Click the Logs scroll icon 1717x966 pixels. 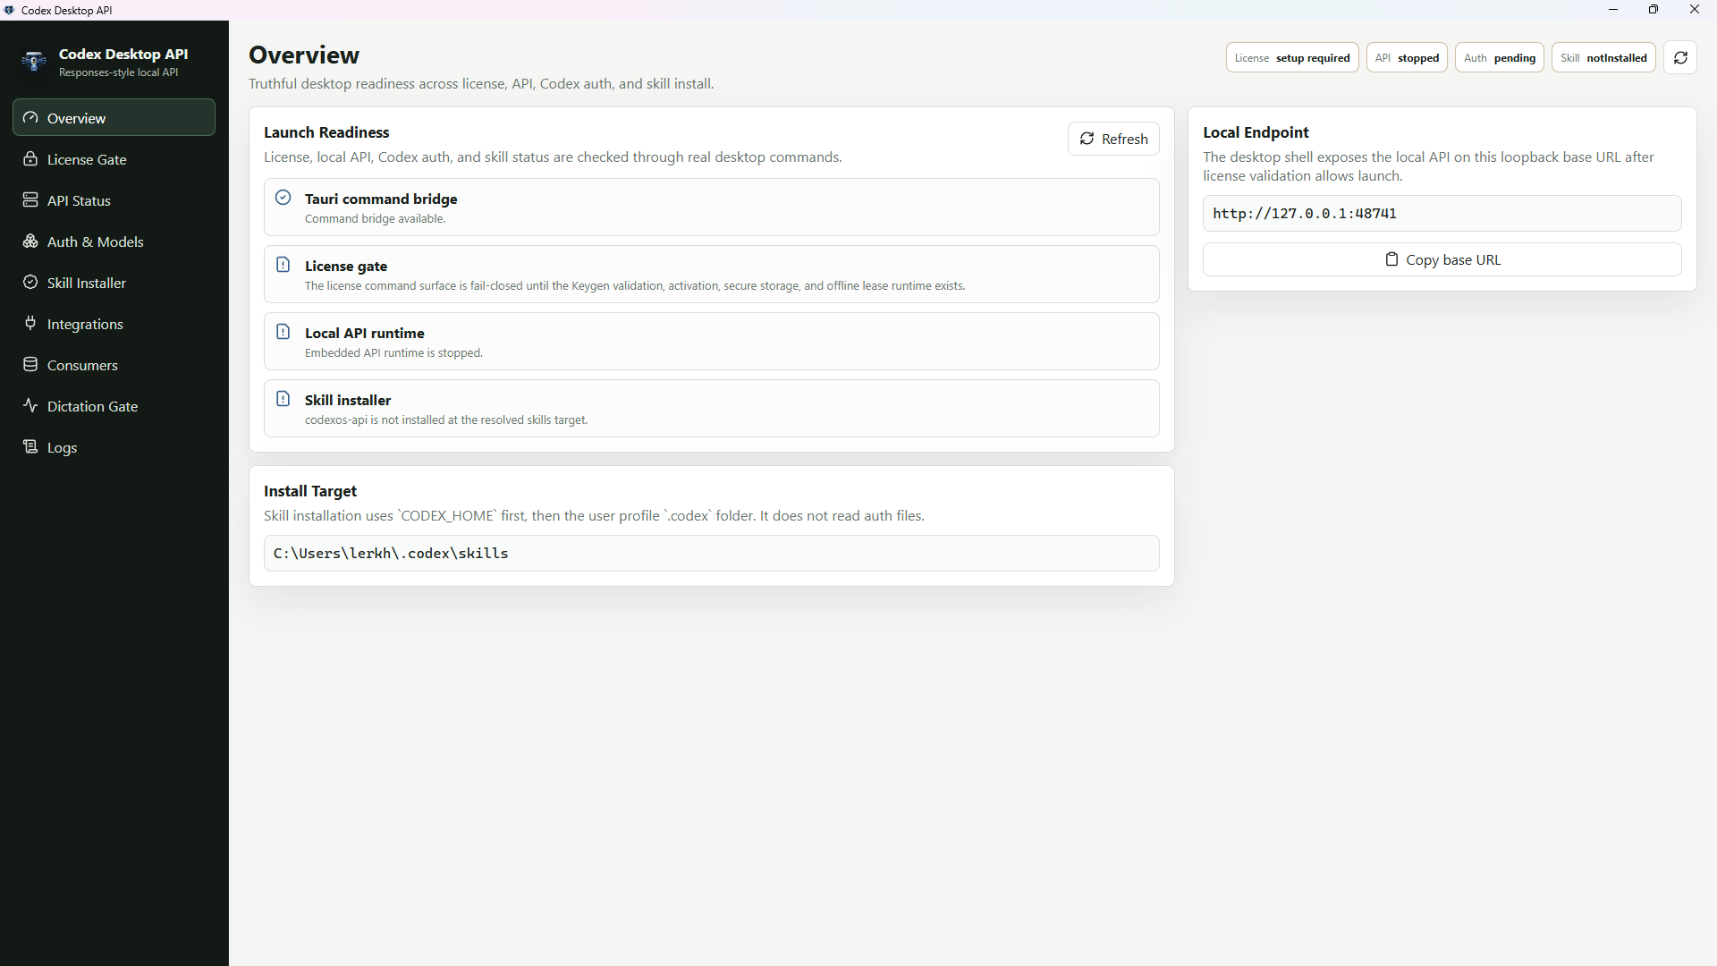point(30,447)
